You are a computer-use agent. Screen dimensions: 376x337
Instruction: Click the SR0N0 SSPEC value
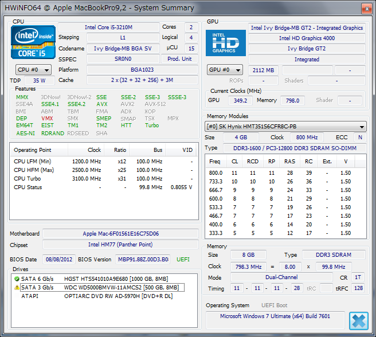[x=123, y=59]
